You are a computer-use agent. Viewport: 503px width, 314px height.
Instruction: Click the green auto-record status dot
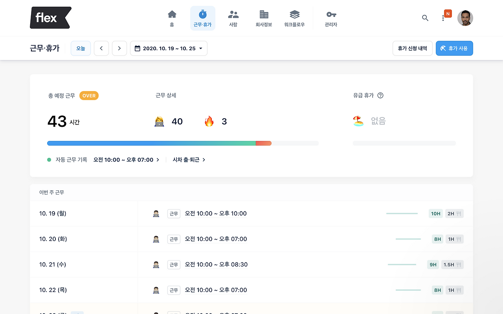[x=49, y=160]
